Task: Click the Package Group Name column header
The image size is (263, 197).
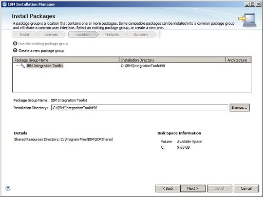Action: pyautogui.click(x=66, y=60)
